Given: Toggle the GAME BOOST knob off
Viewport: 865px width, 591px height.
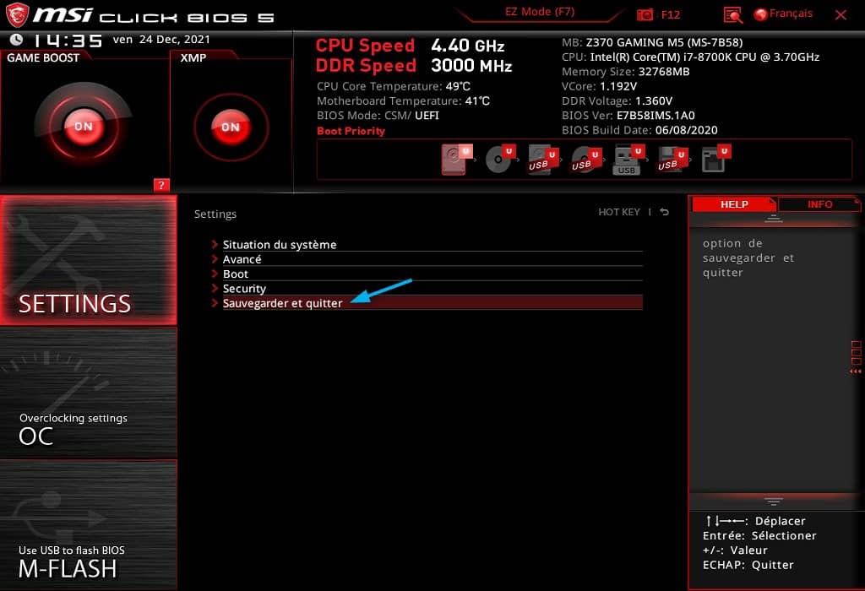Looking at the screenshot, I should 84,127.
